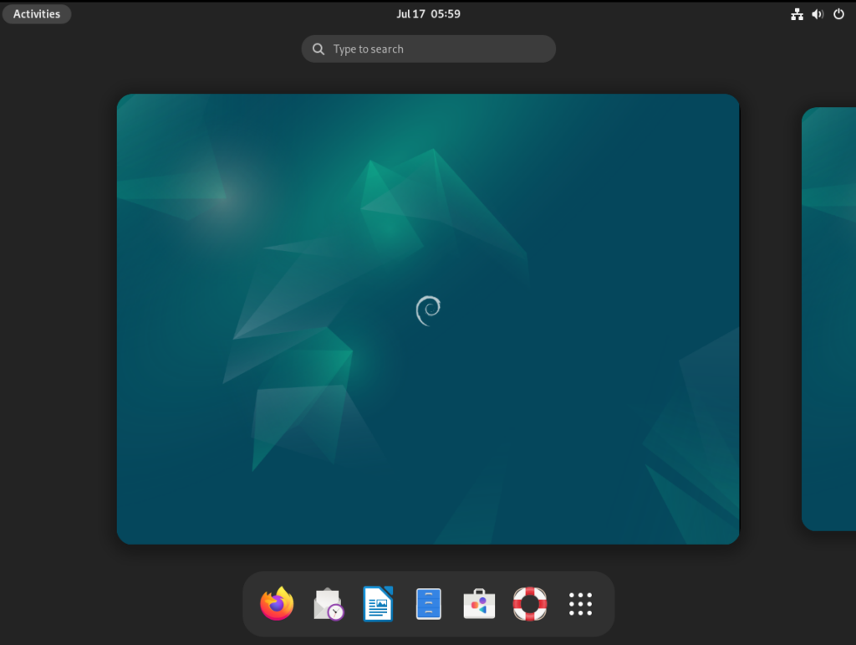Screen dimensions: 856x645
Task: Open the calendar via the clock
Action: 429,13
